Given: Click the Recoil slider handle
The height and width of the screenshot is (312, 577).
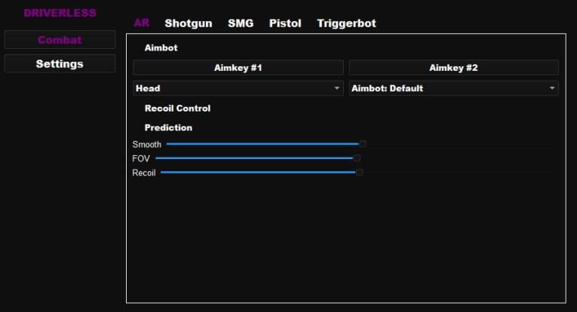Looking at the screenshot, I should [360, 173].
